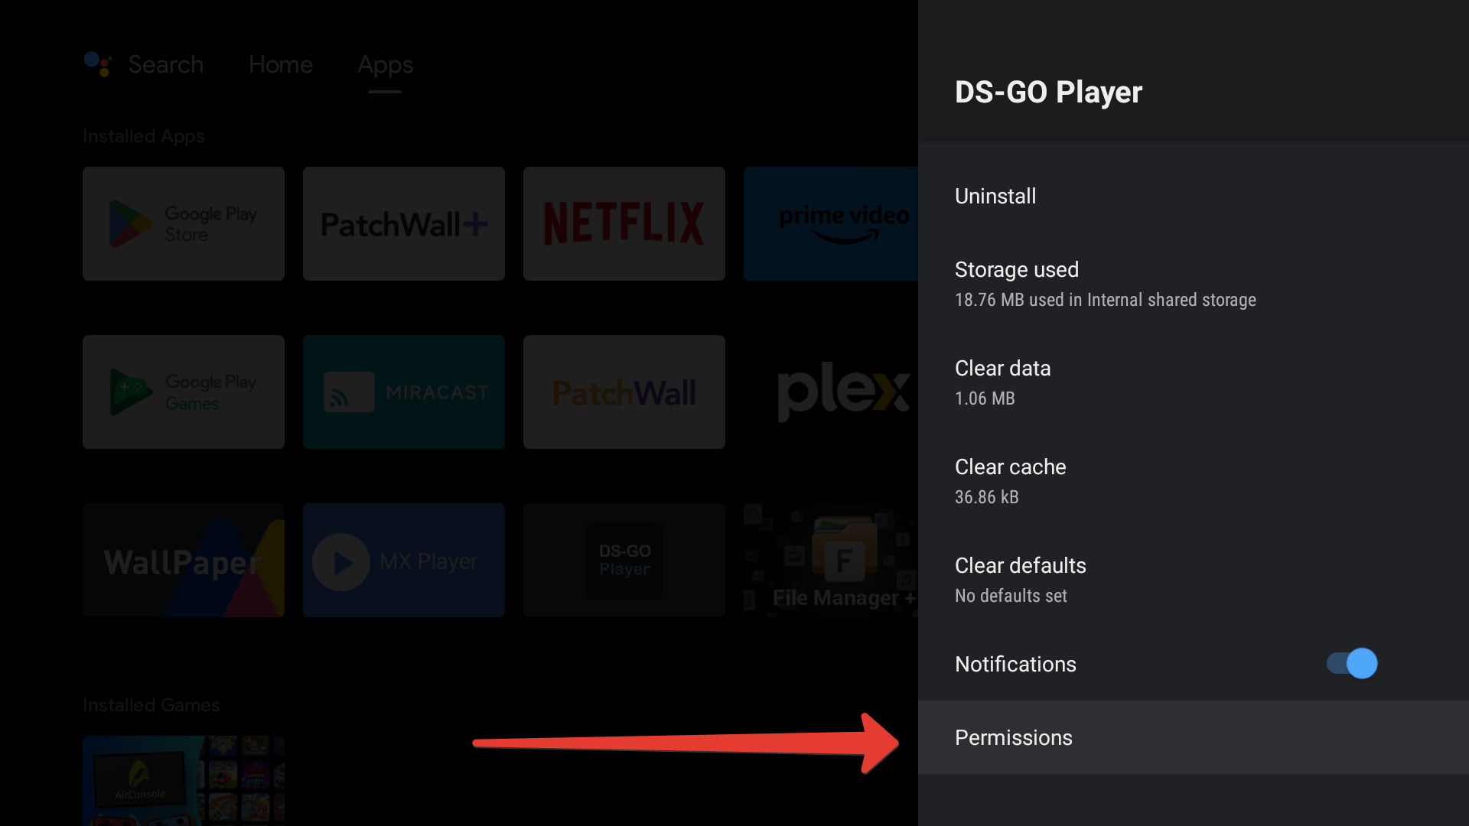
Task: Click Clear data 1.06 MB button
Action: coord(1194,381)
